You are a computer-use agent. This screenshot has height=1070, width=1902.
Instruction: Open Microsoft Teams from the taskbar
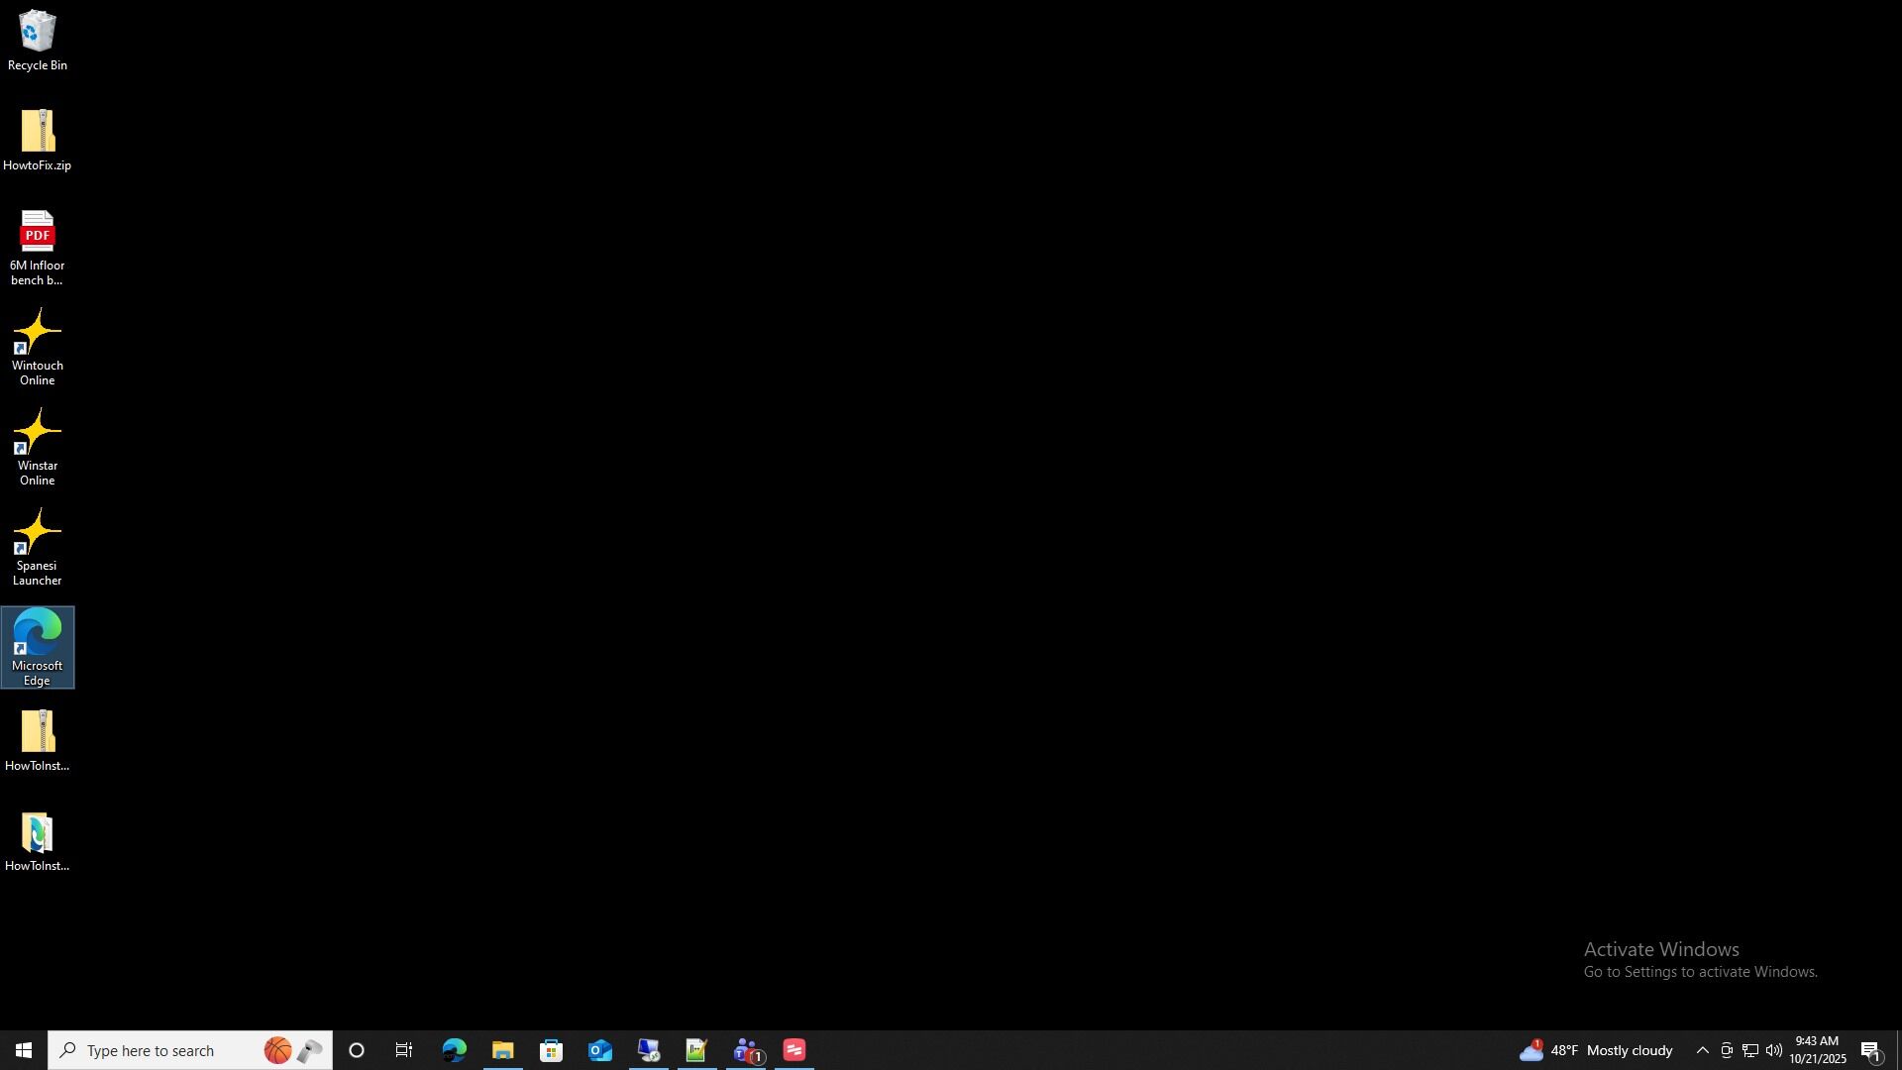pos(746,1050)
